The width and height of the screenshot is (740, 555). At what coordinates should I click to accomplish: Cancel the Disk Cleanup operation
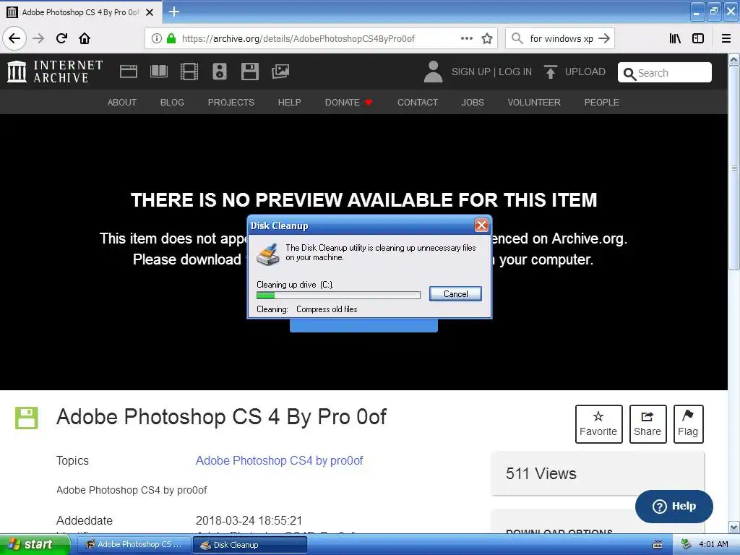[455, 294]
